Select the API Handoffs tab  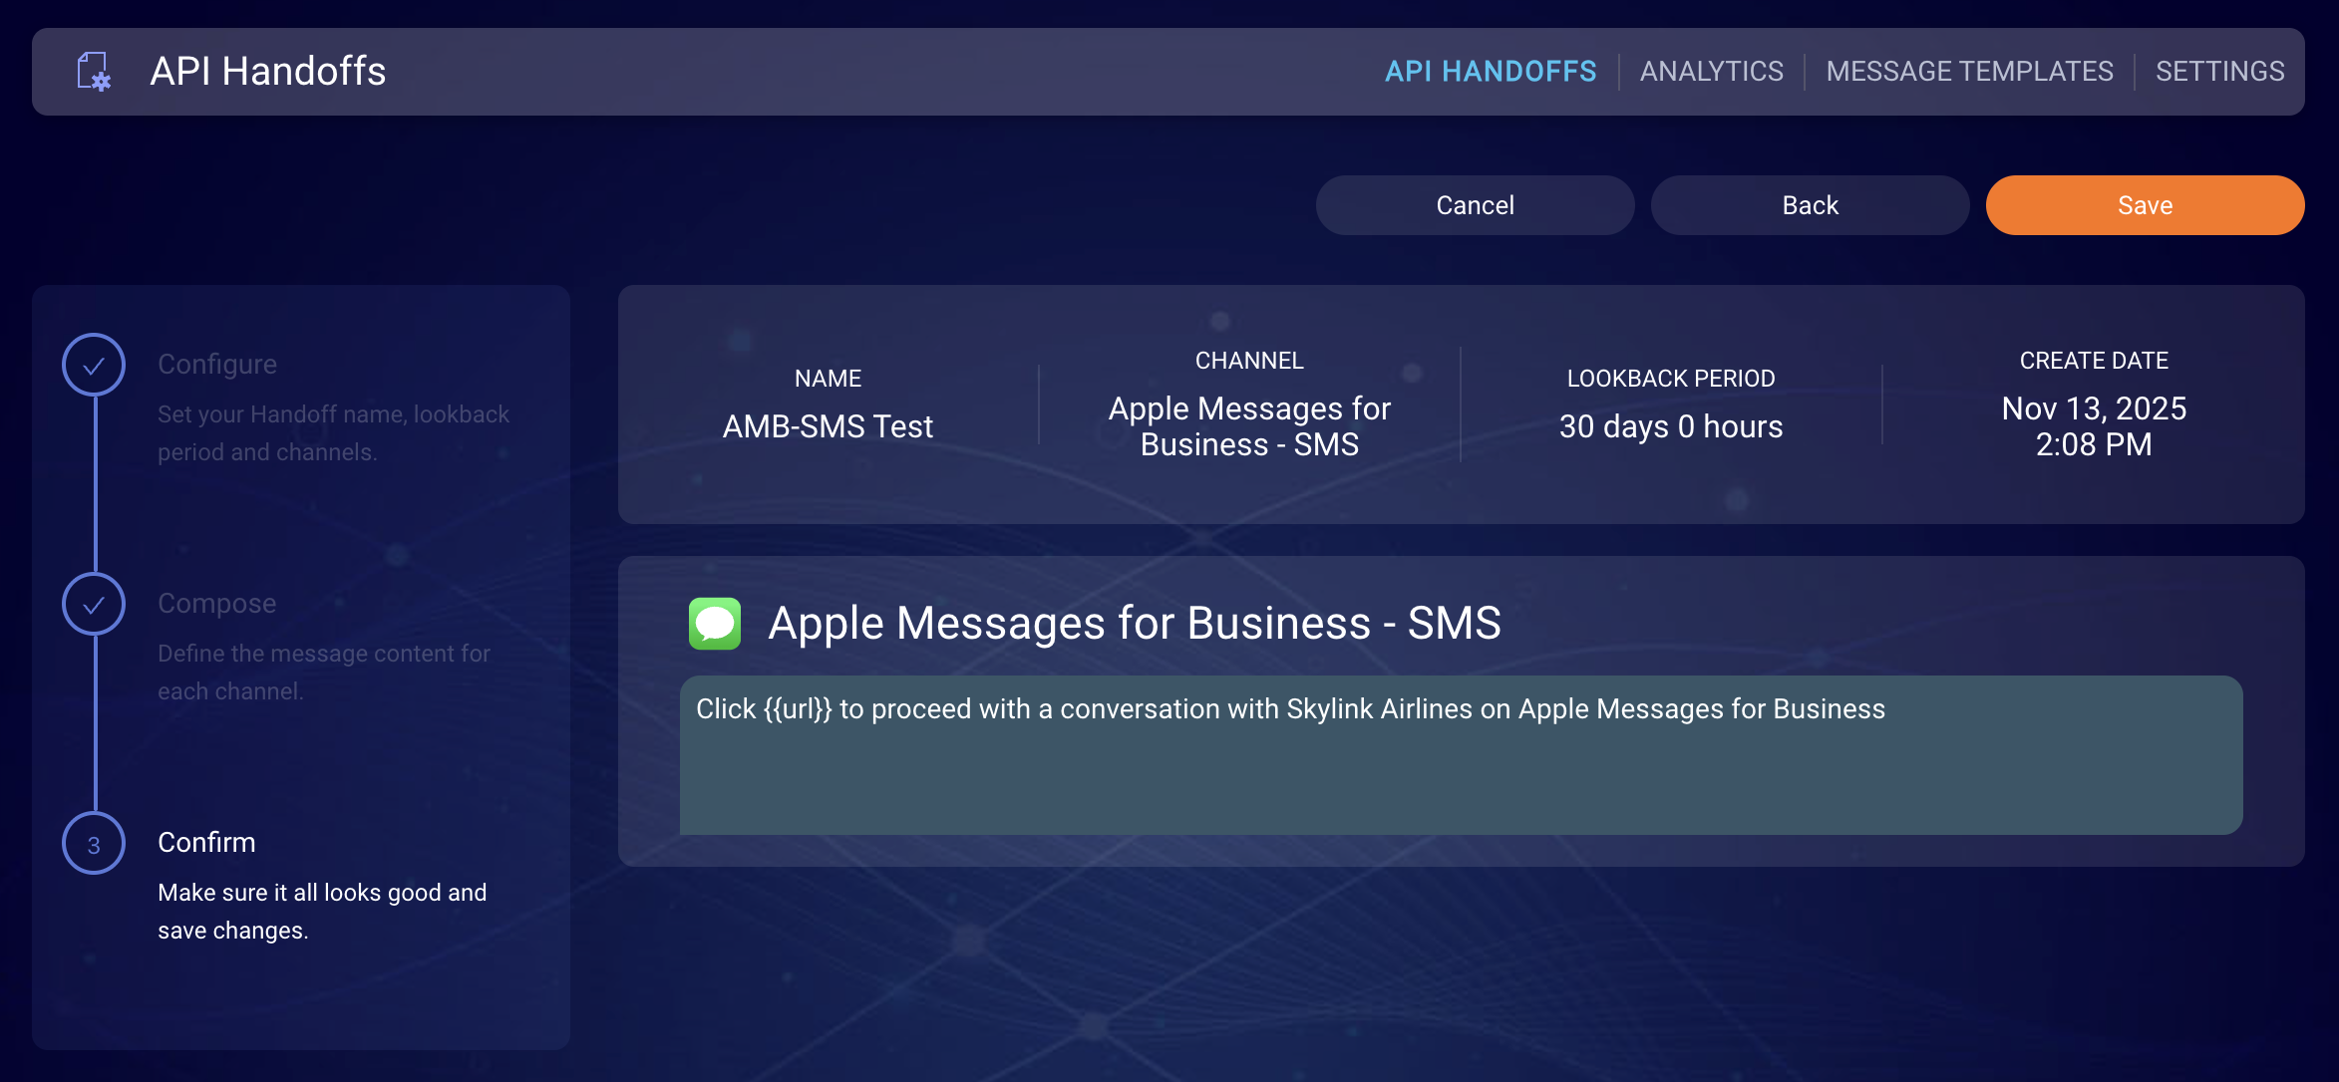click(x=1491, y=72)
